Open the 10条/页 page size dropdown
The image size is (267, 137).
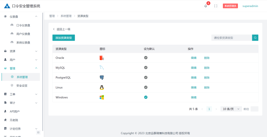[231, 109]
